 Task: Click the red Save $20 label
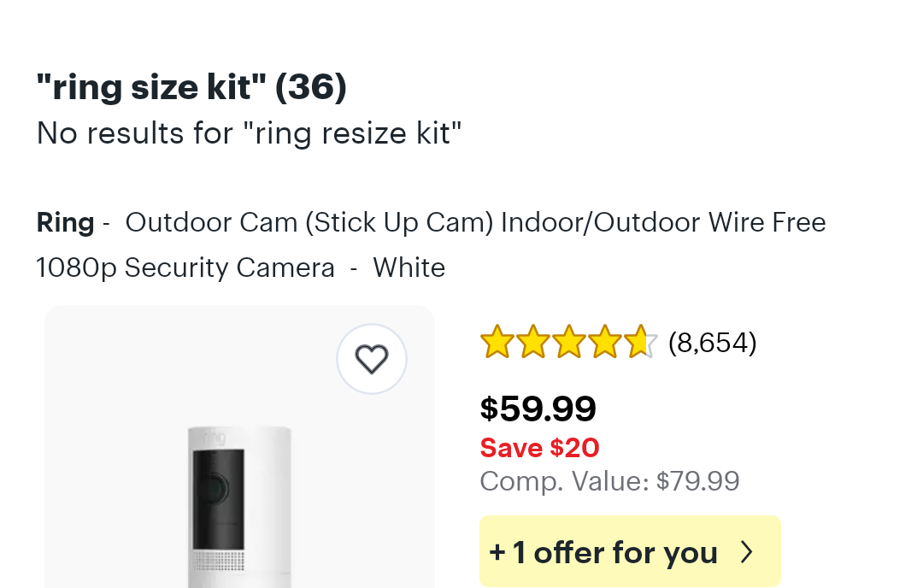point(540,448)
